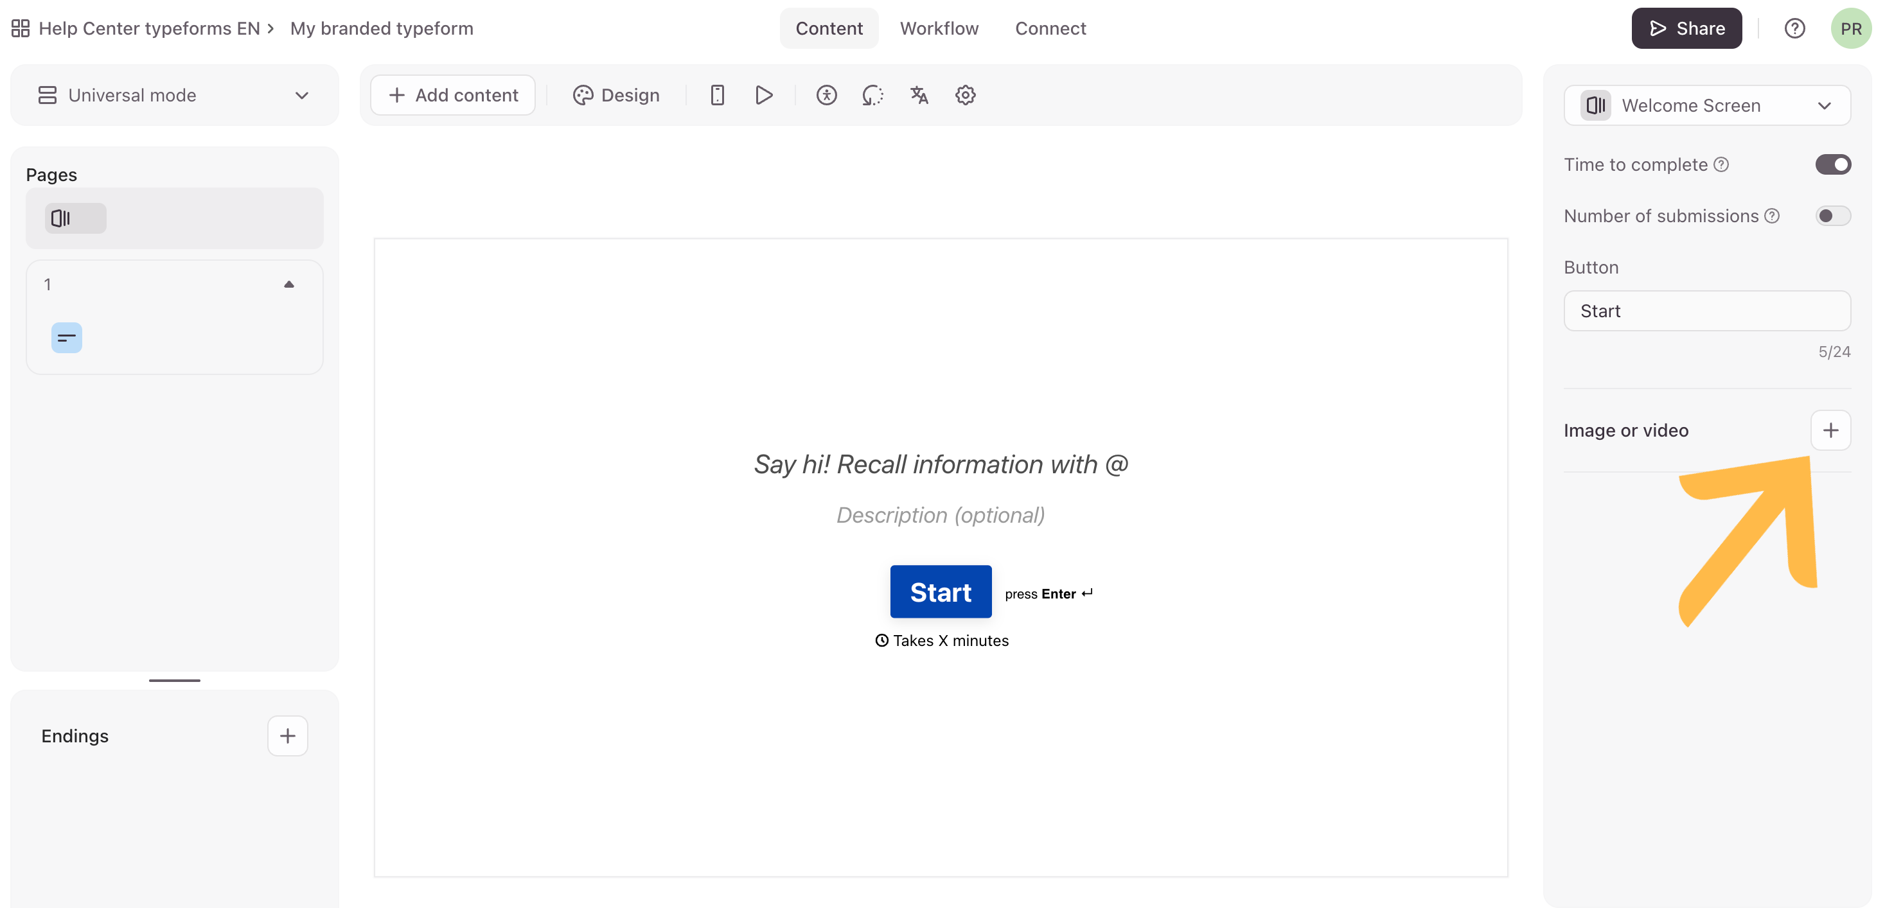Screen dimensions: 1885x908
Task: Click the Share button
Action: tap(1686, 28)
